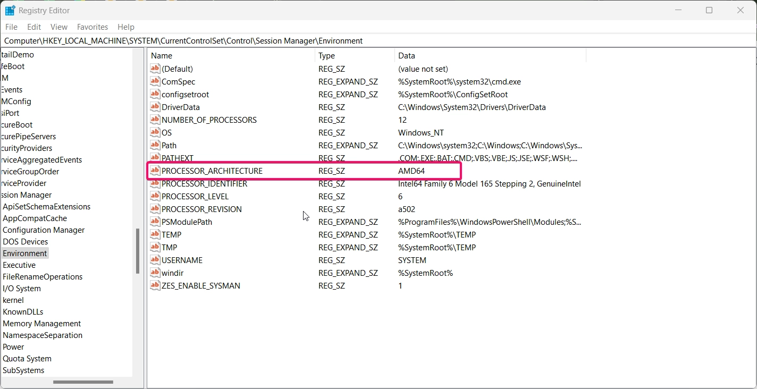Image resolution: width=757 pixels, height=389 pixels.
Task: Click the tree horizontal scrollbar thumb
Action: [x=83, y=382]
